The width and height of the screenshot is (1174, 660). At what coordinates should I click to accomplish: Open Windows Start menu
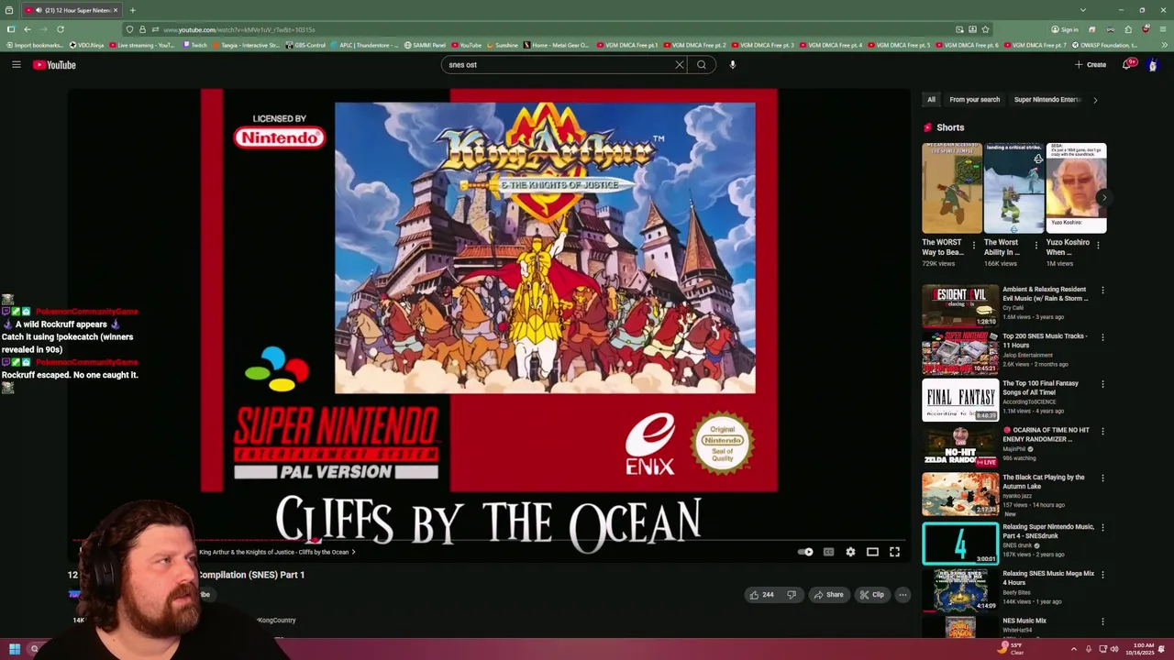pyautogui.click(x=14, y=649)
